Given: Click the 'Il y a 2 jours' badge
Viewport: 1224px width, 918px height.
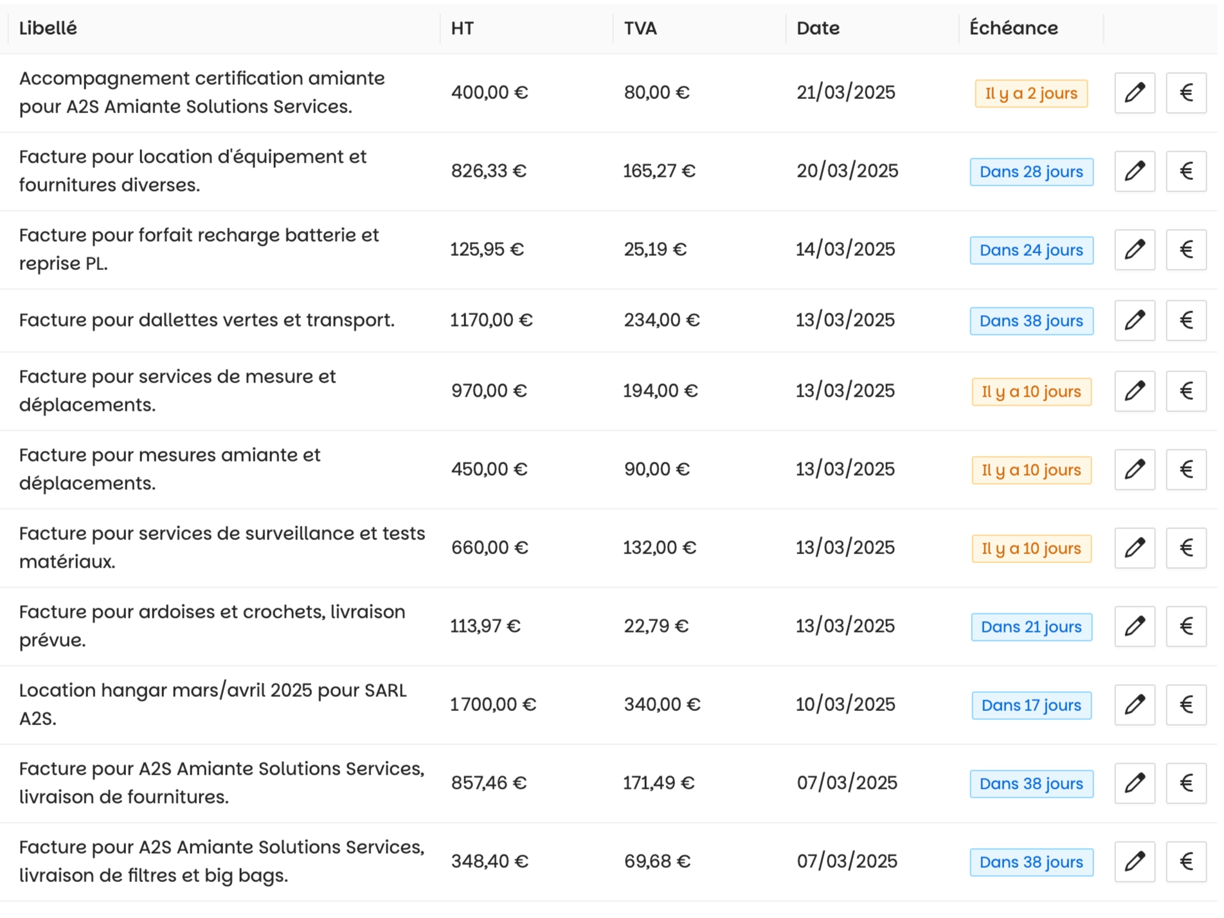Looking at the screenshot, I should pyautogui.click(x=1030, y=94).
